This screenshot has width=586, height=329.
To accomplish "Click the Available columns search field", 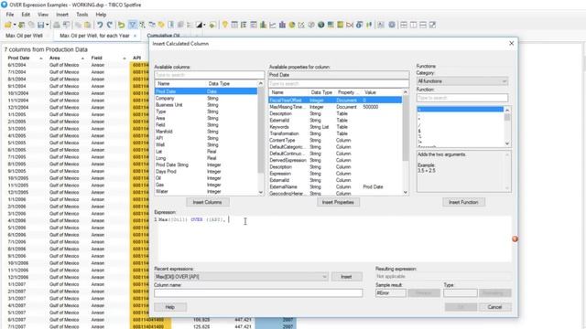I will tap(209, 75).
